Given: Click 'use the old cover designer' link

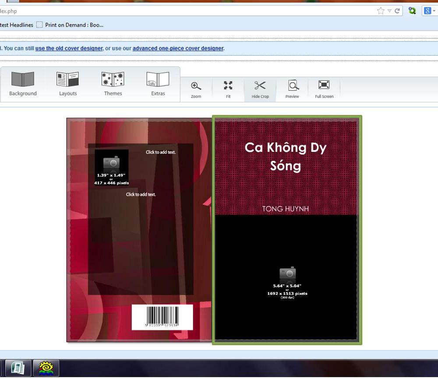Looking at the screenshot, I should pos(69,49).
